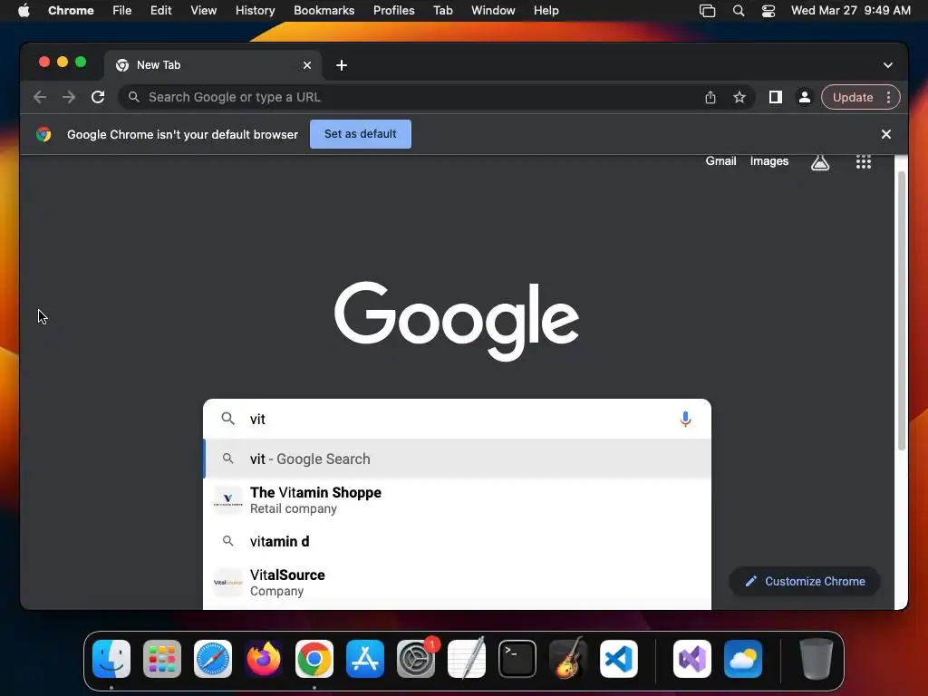Open the Images link
Viewport: 928px width, 696px height.
pyautogui.click(x=769, y=161)
